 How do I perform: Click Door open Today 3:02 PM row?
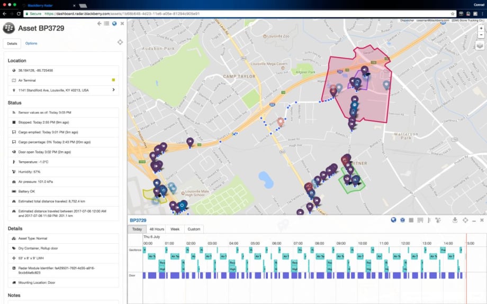tap(64, 152)
